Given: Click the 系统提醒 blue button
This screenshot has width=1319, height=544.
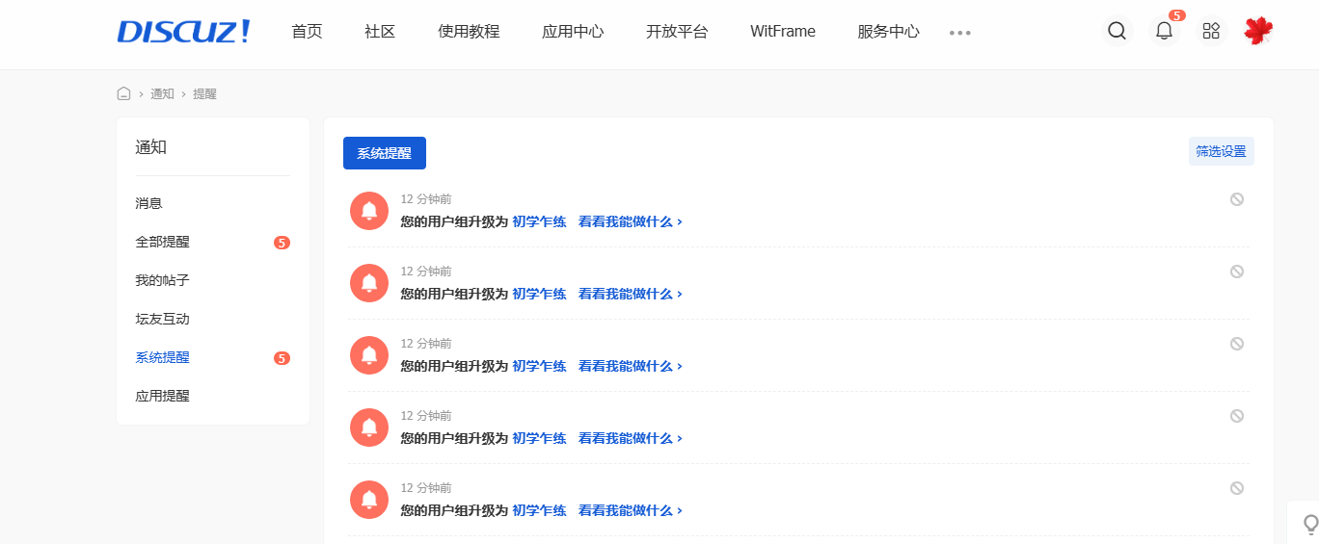Looking at the screenshot, I should coord(384,153).
